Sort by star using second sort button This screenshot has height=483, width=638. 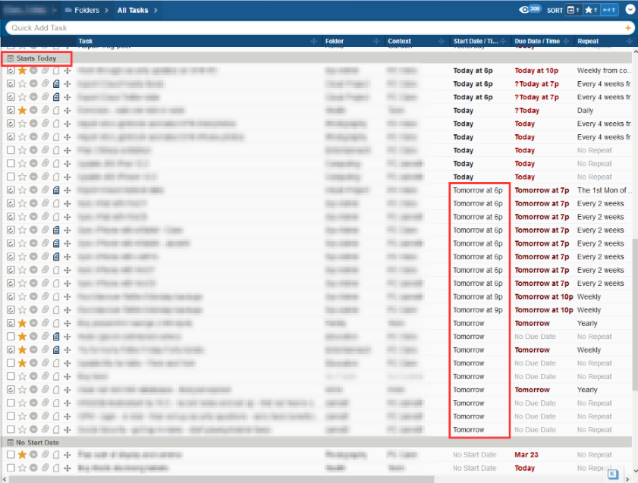click(591, 10)
